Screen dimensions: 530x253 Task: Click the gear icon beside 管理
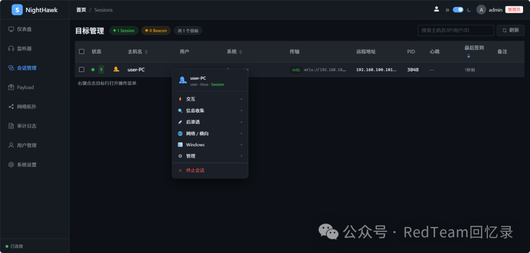180,156
